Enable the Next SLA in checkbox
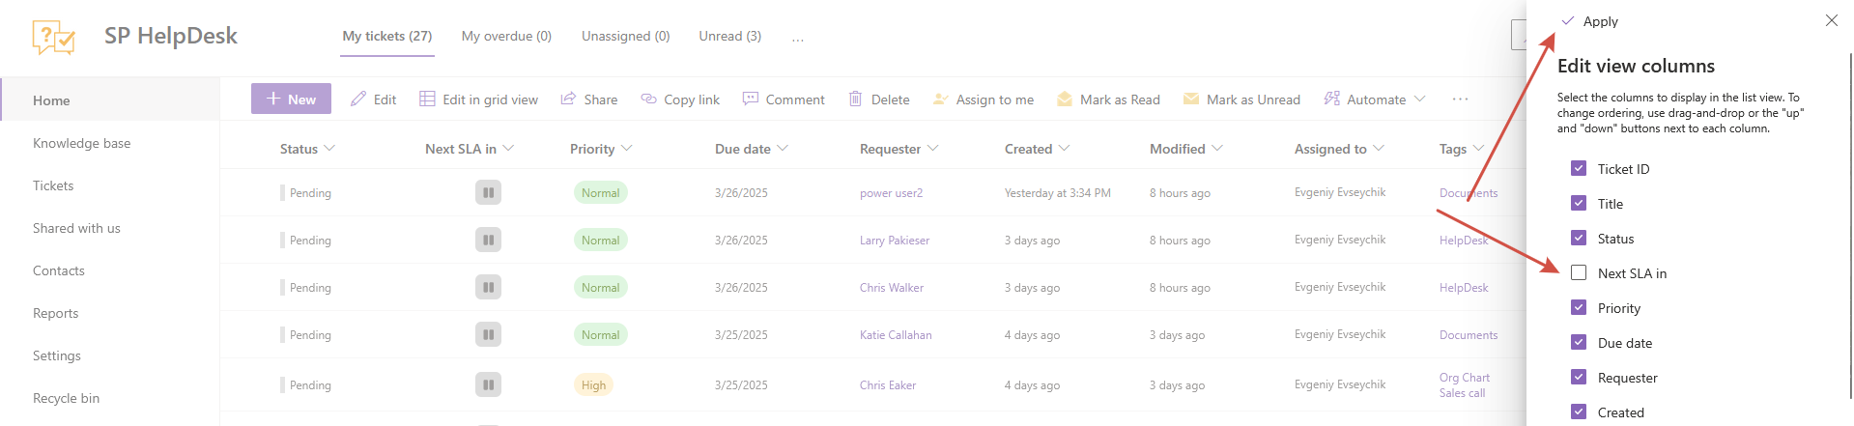Viewport: 1854px width, 426px height. coord(1579,273)
